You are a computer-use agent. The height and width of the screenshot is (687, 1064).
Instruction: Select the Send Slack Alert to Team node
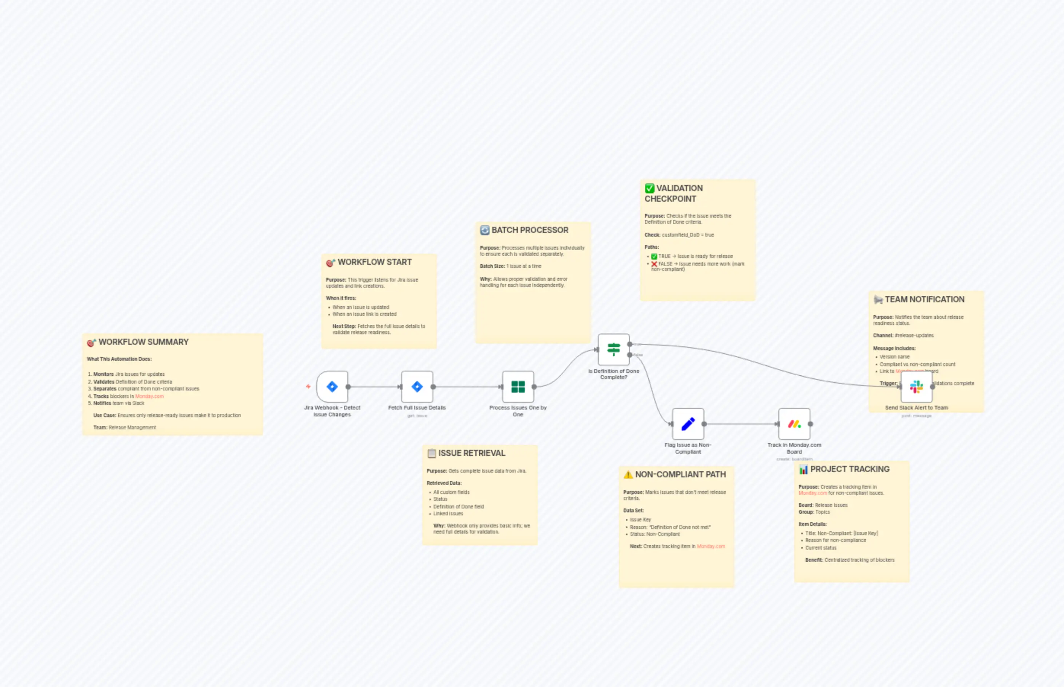(917, 387)
